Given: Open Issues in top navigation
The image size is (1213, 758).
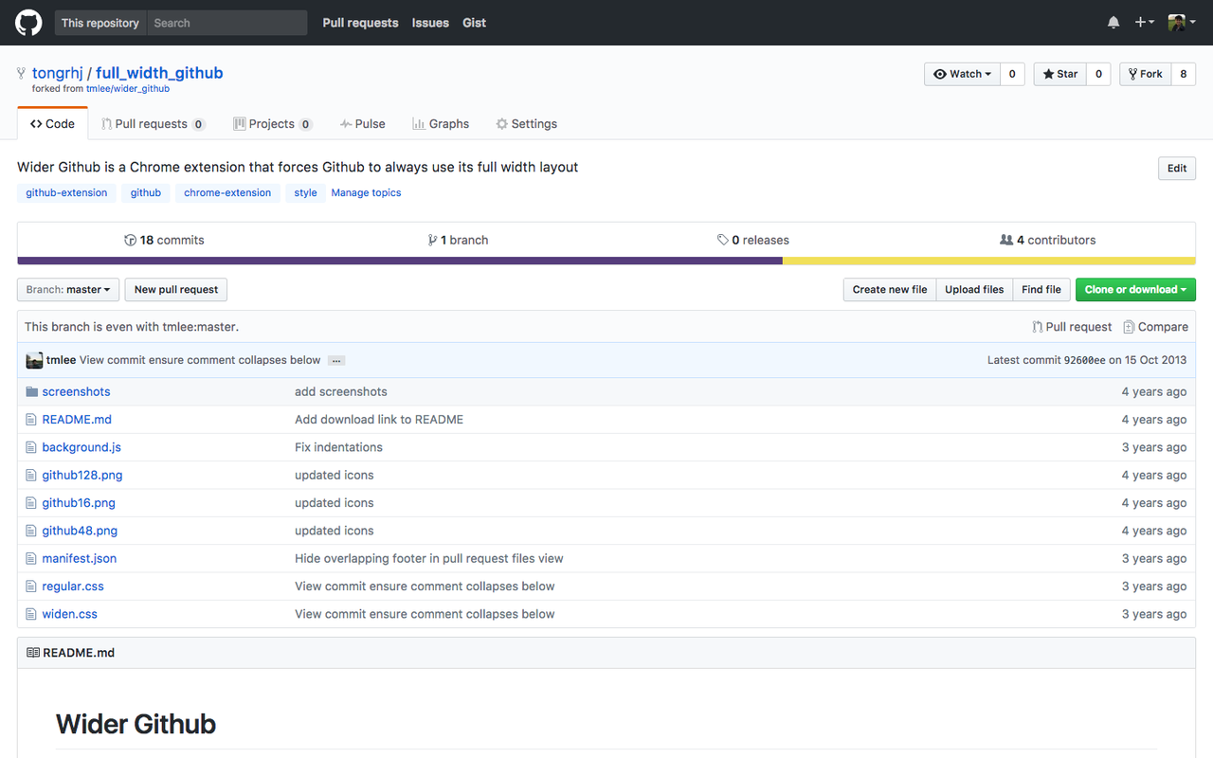Looking at the screenshot, I should click(x=430, y=23).
